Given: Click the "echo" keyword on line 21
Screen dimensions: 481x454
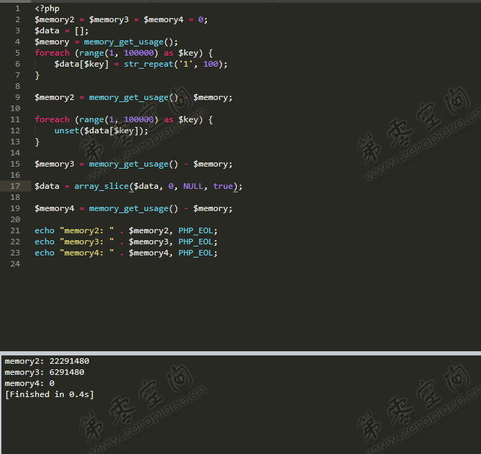Looking at the screenshot, I should [x=44, y=230].
